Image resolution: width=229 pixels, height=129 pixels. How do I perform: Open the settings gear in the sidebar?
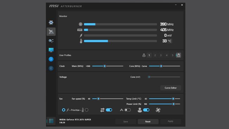(51, 23)
